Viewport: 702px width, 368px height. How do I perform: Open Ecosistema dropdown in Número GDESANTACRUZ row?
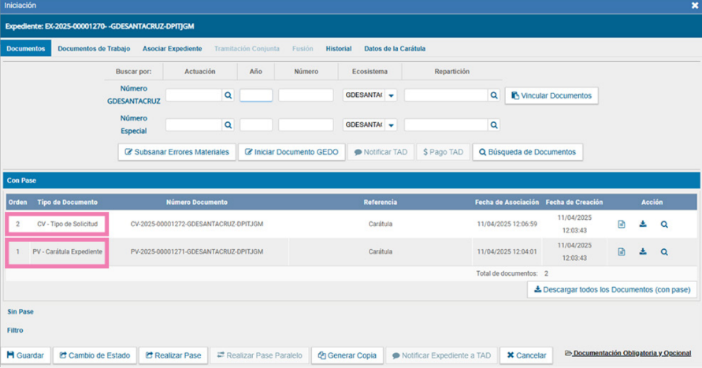tap(391, 95)
